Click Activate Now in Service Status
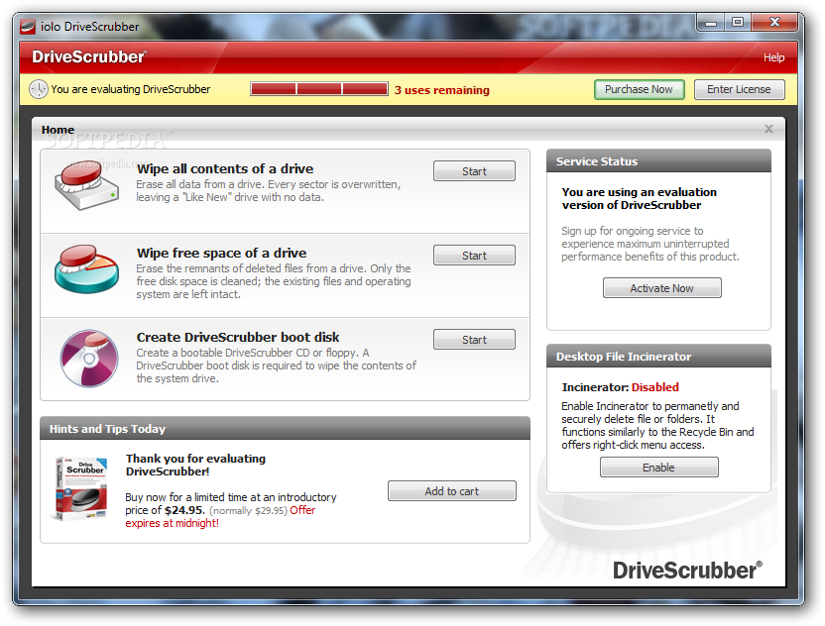The image size is (825, 626). (662, 288)
